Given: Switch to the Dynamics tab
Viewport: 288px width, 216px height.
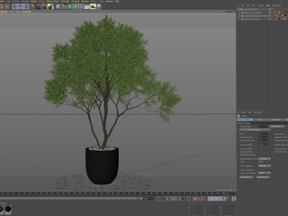Looking at the screenshot, I should click(275, 119).
